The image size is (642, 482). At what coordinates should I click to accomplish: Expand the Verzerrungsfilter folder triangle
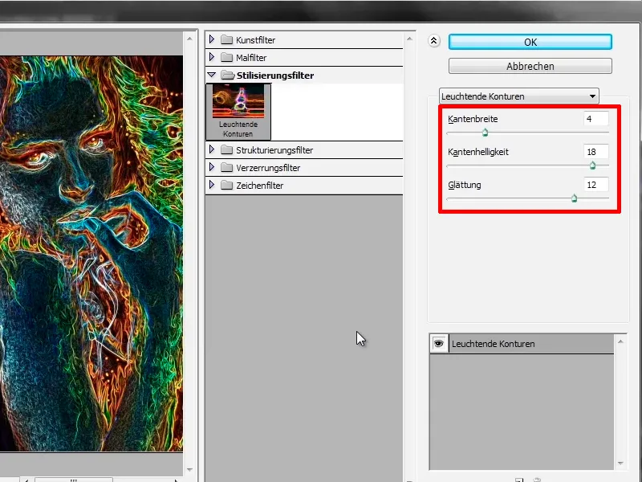click(212, 167)
